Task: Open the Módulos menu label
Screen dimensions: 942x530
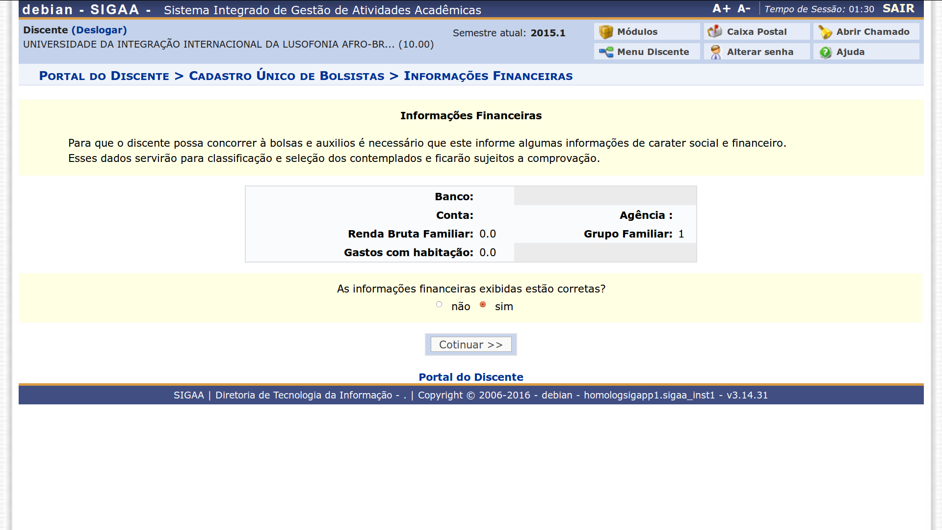Action: pyautogui.click(x=637, y=32)
